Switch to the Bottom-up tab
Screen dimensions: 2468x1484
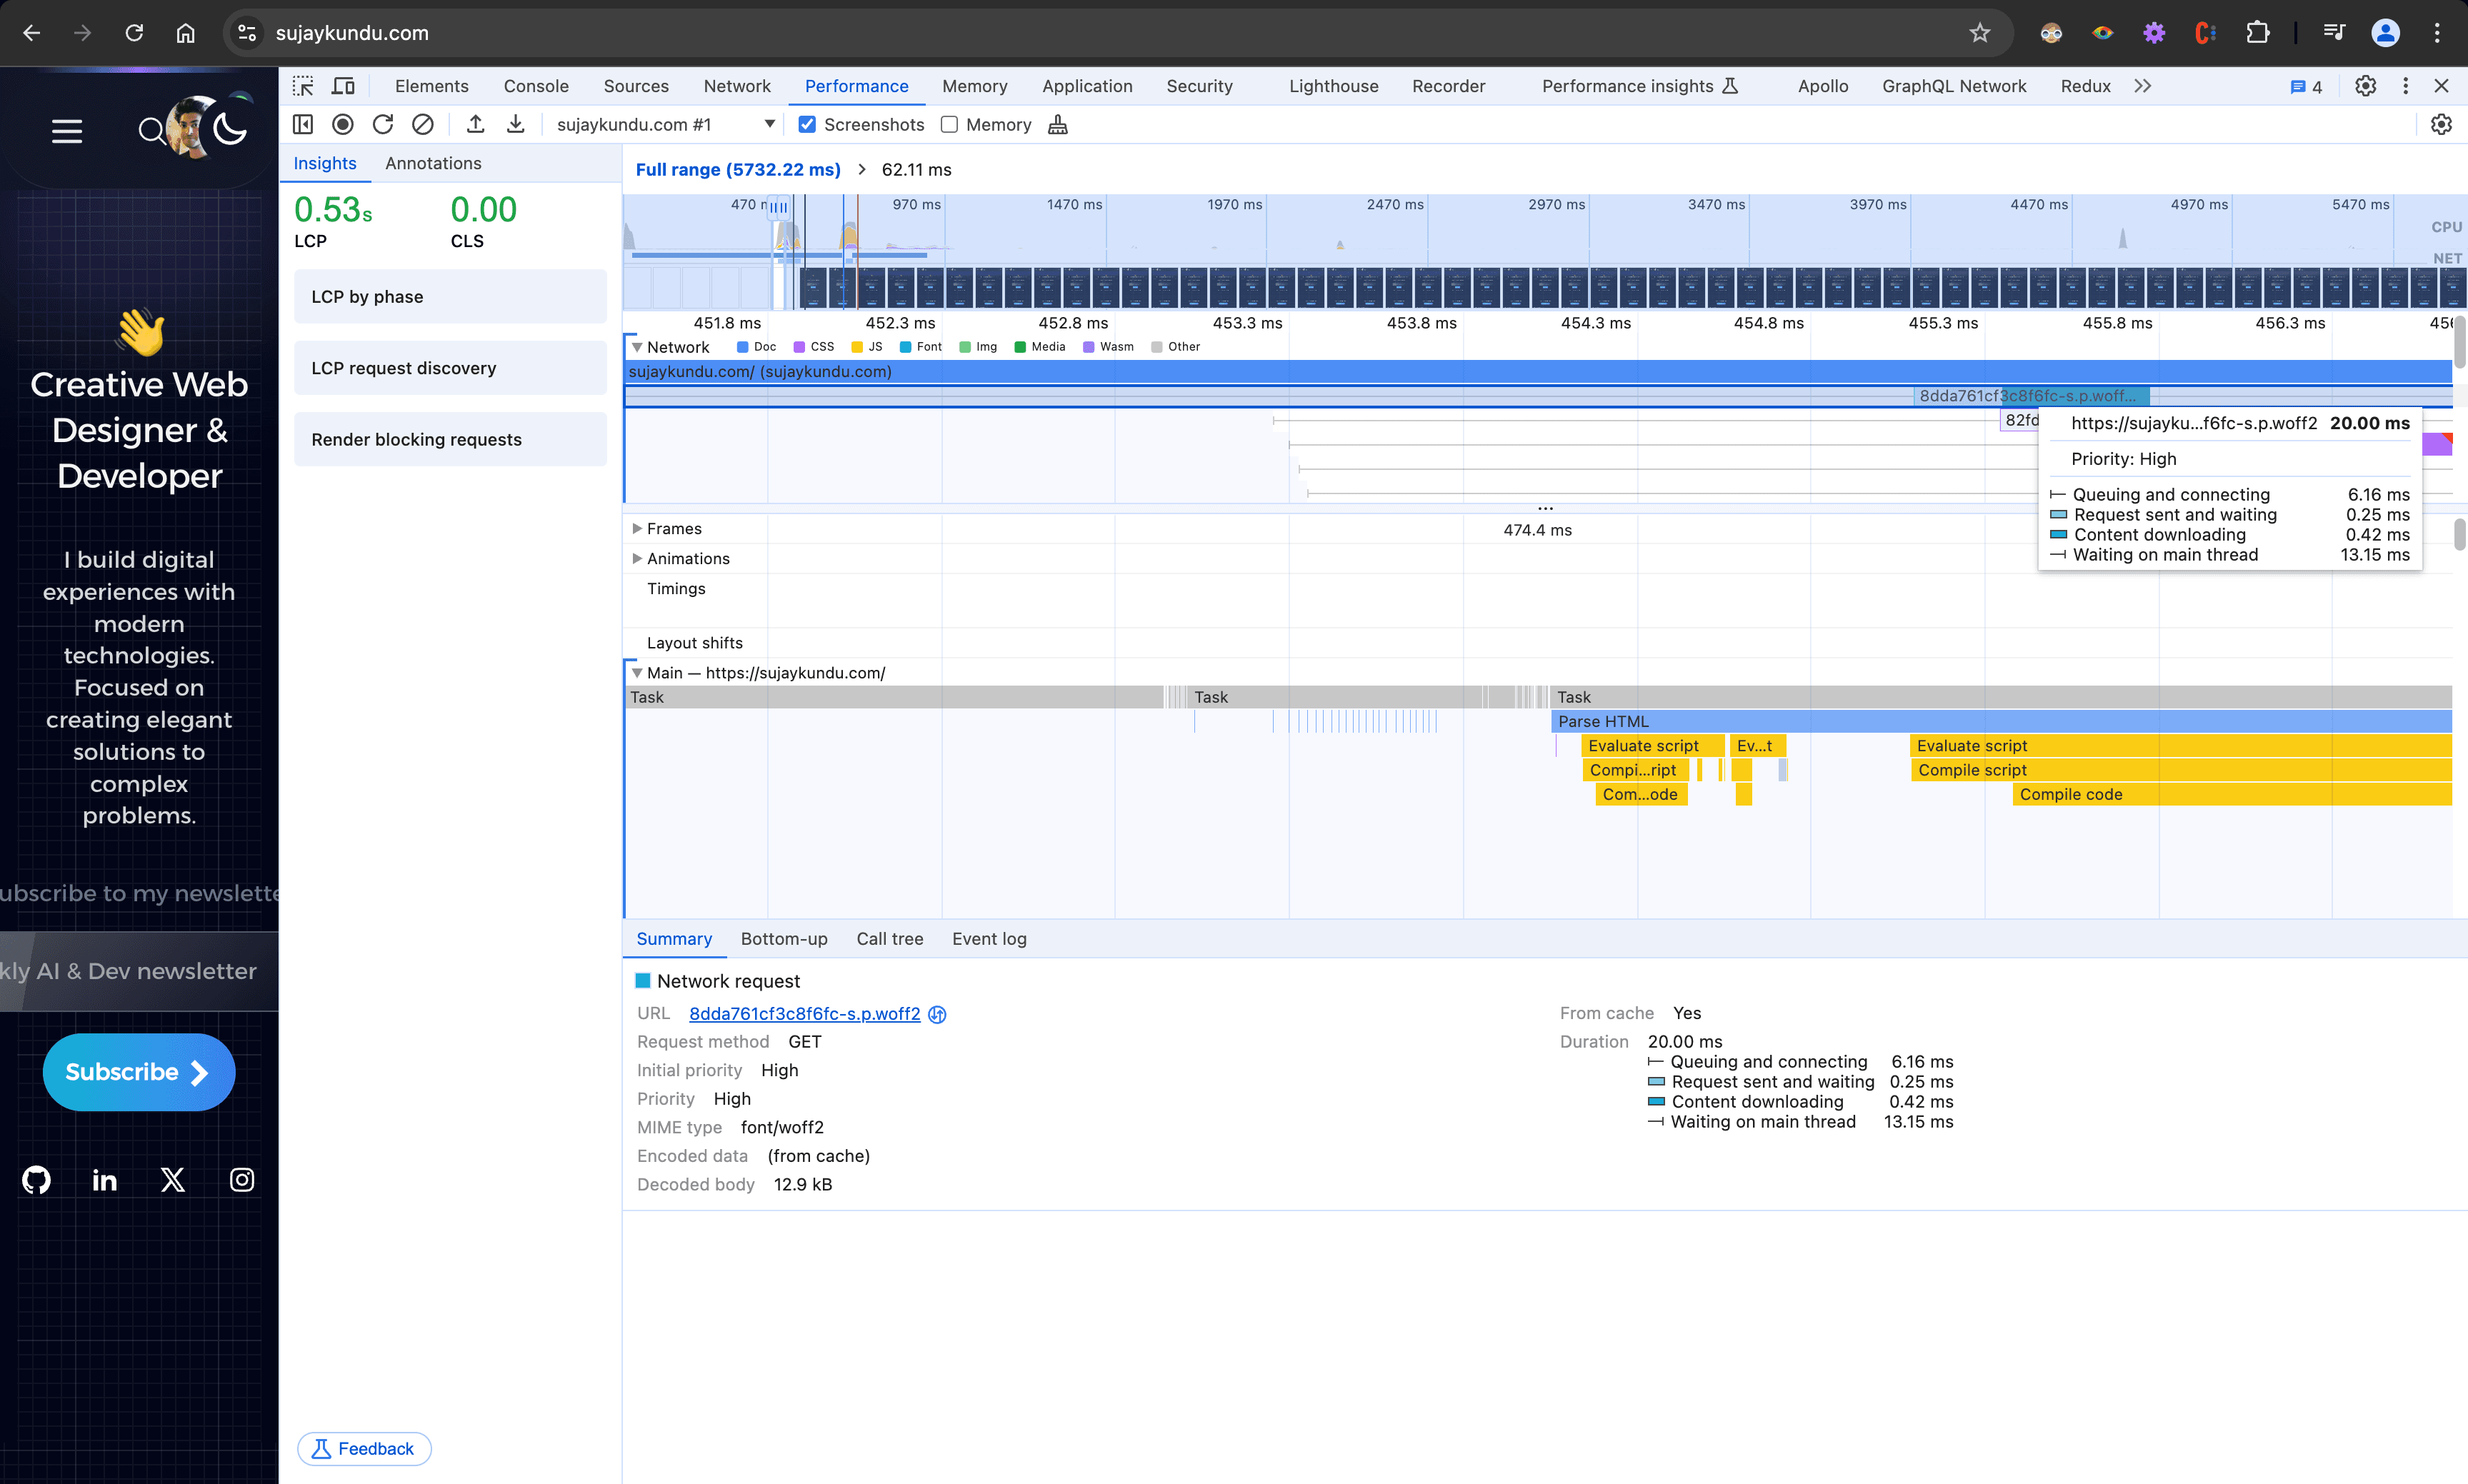784,939
